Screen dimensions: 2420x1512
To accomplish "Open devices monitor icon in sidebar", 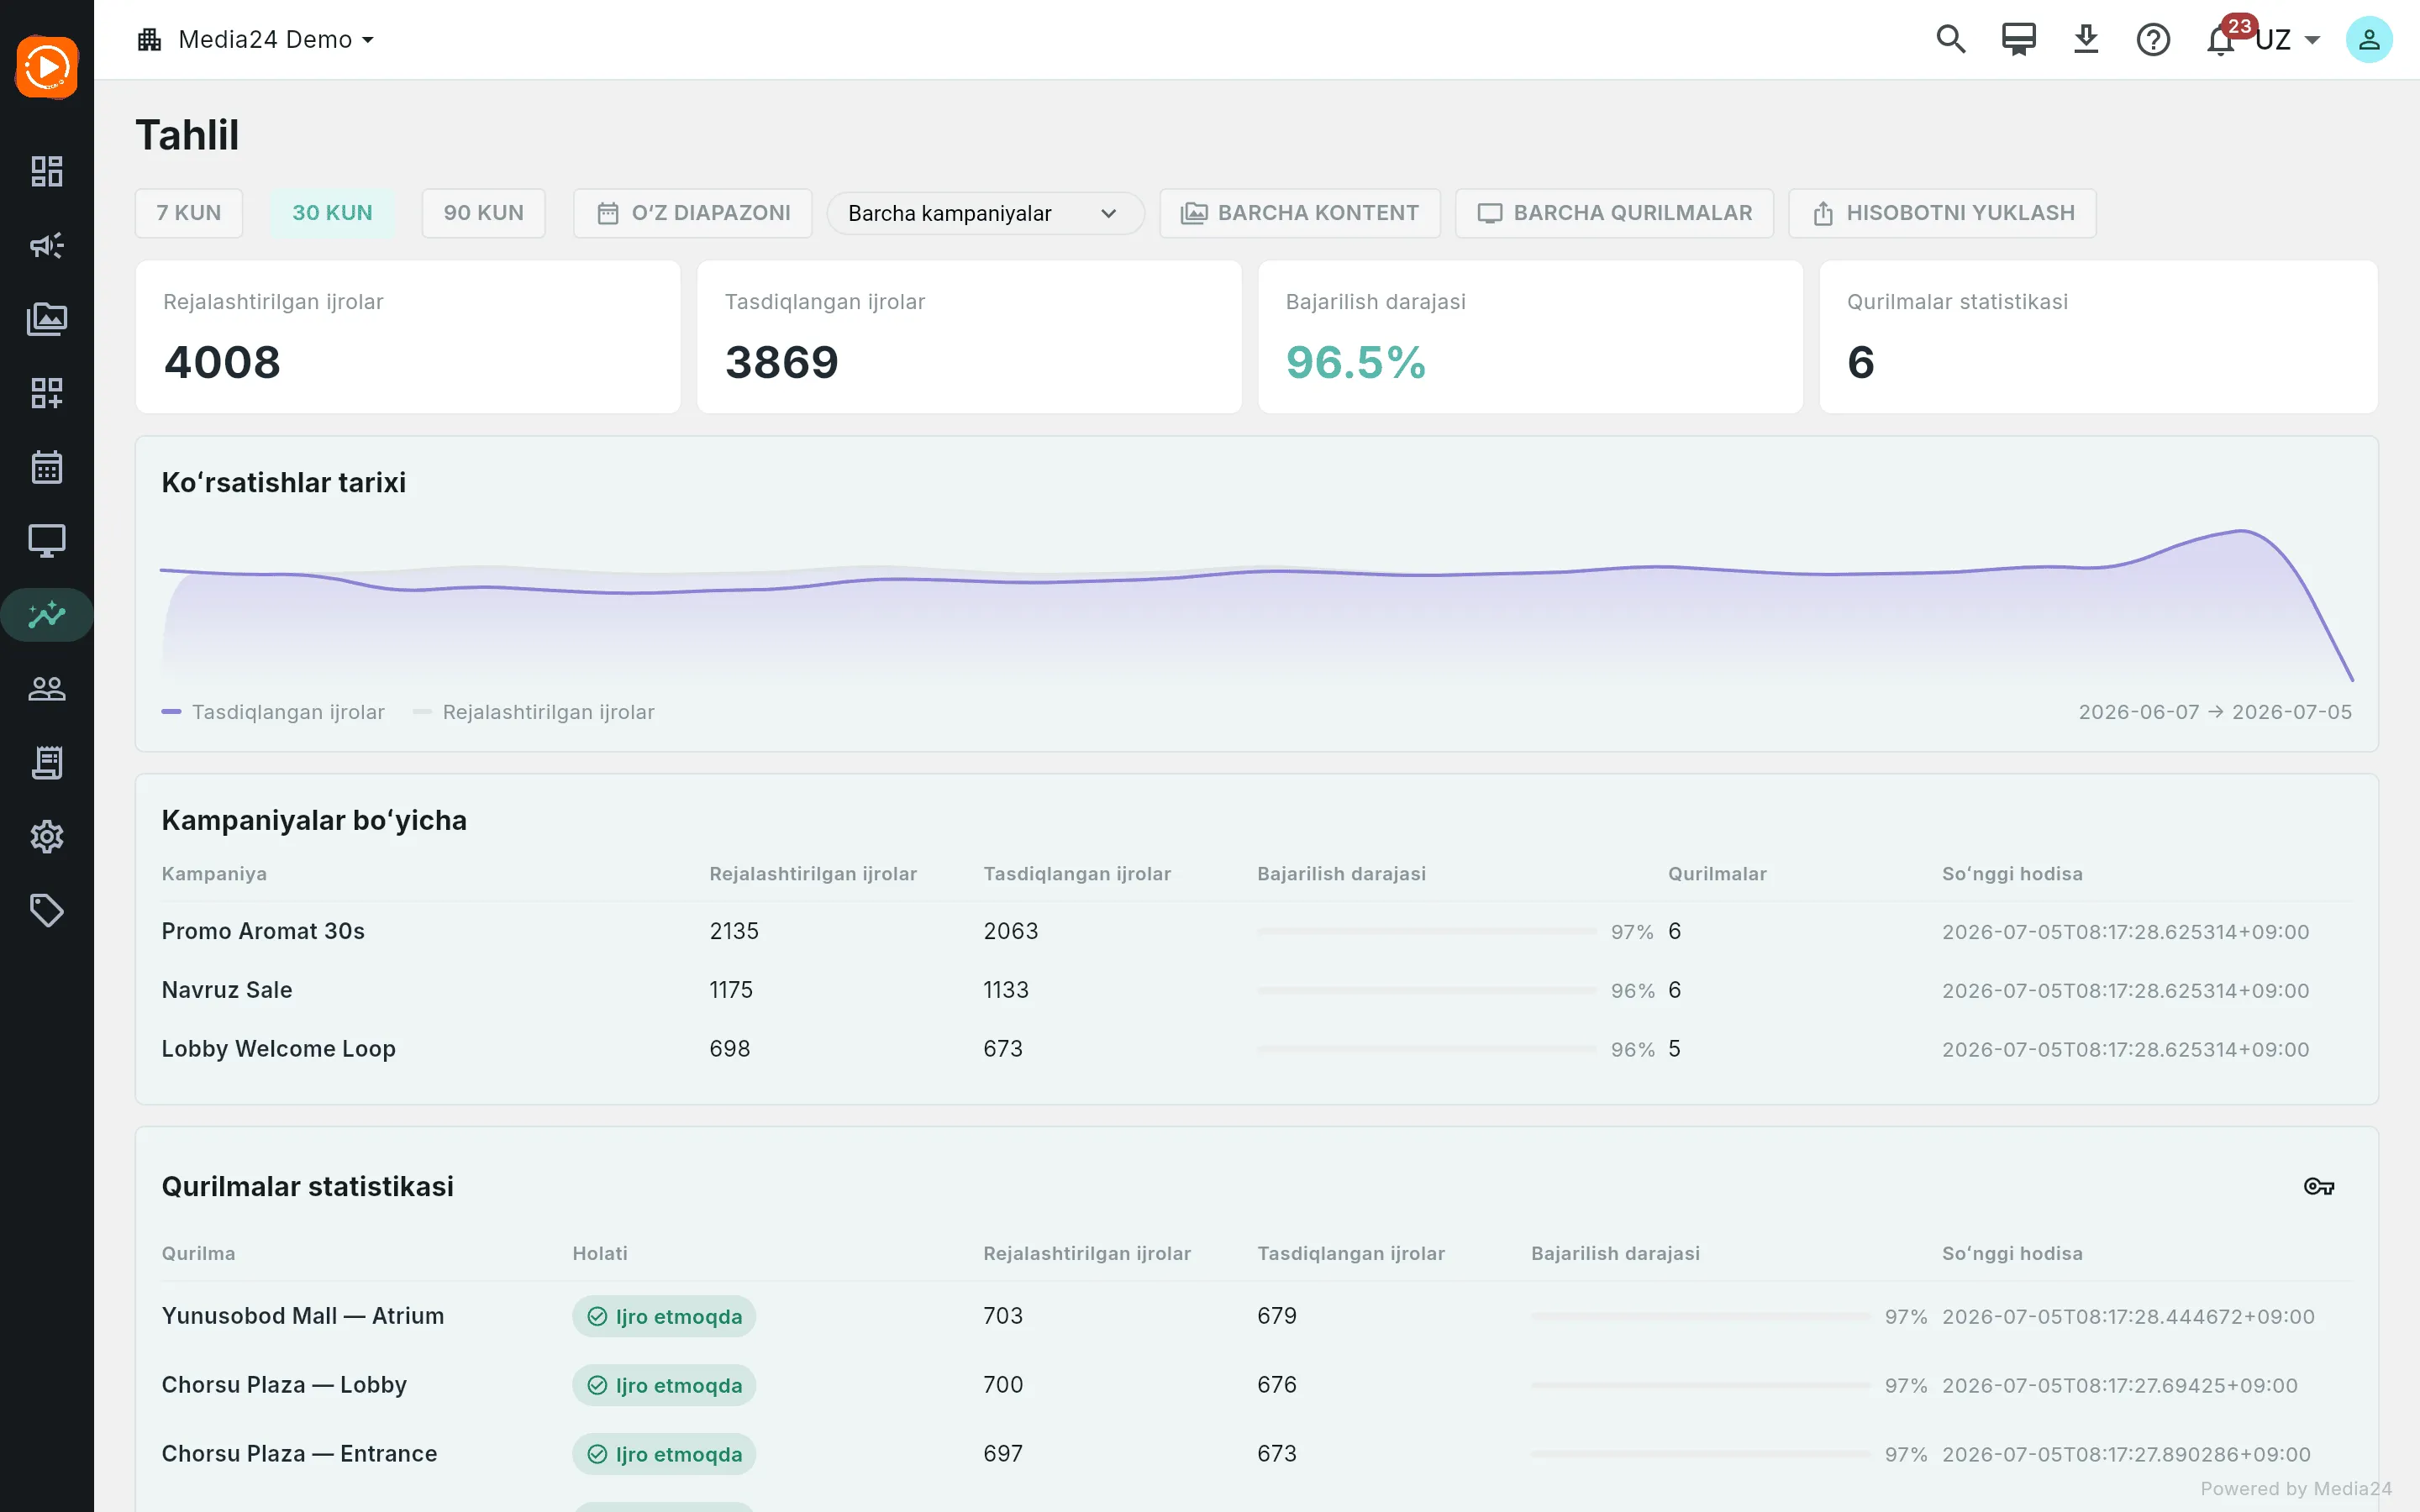I will coord(47,541).
